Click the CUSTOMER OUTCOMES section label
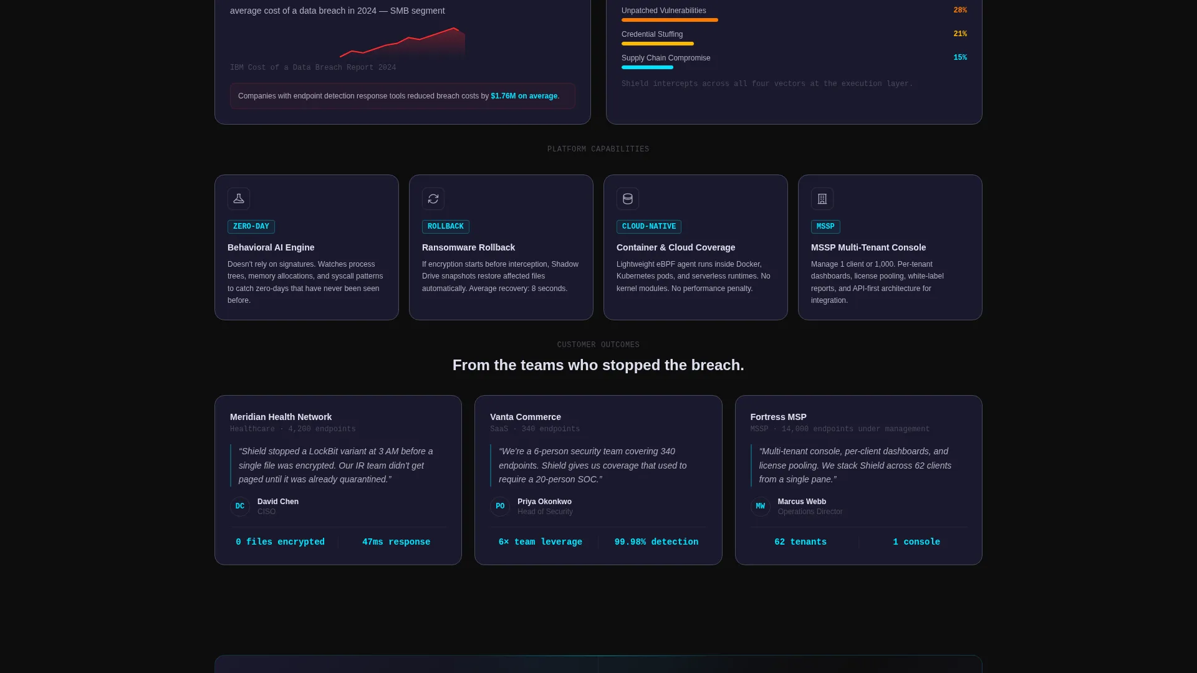1197x673 pixels. tap(598, 345)
